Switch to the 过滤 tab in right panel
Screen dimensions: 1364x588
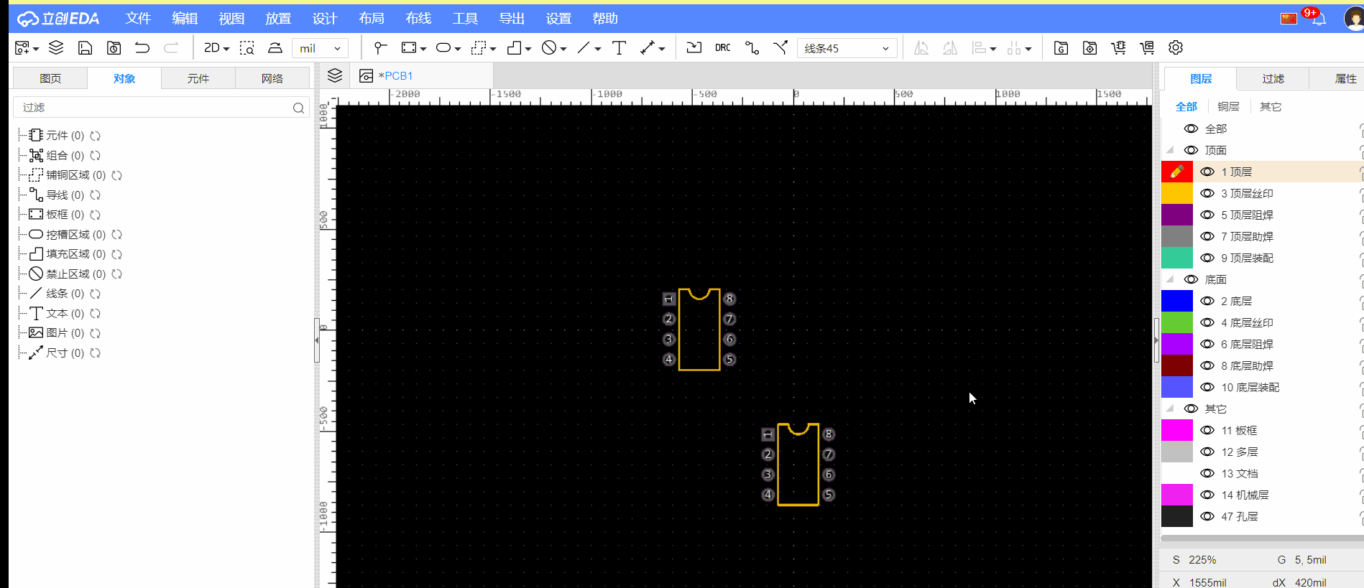(x=1273, y=78)
